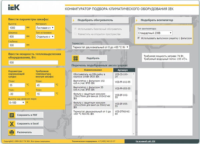Click the Подобрать button
The width and height of the screenshot is (200, 144).
click(90, 58)
